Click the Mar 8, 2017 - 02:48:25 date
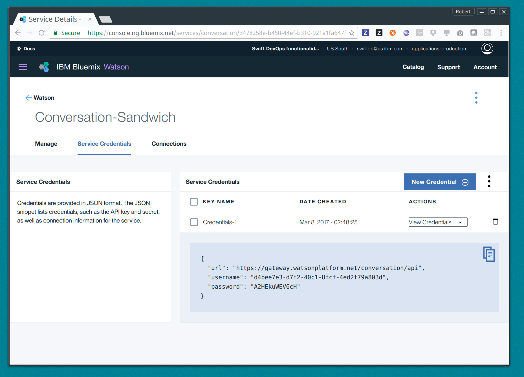 [x=329, y=222]
